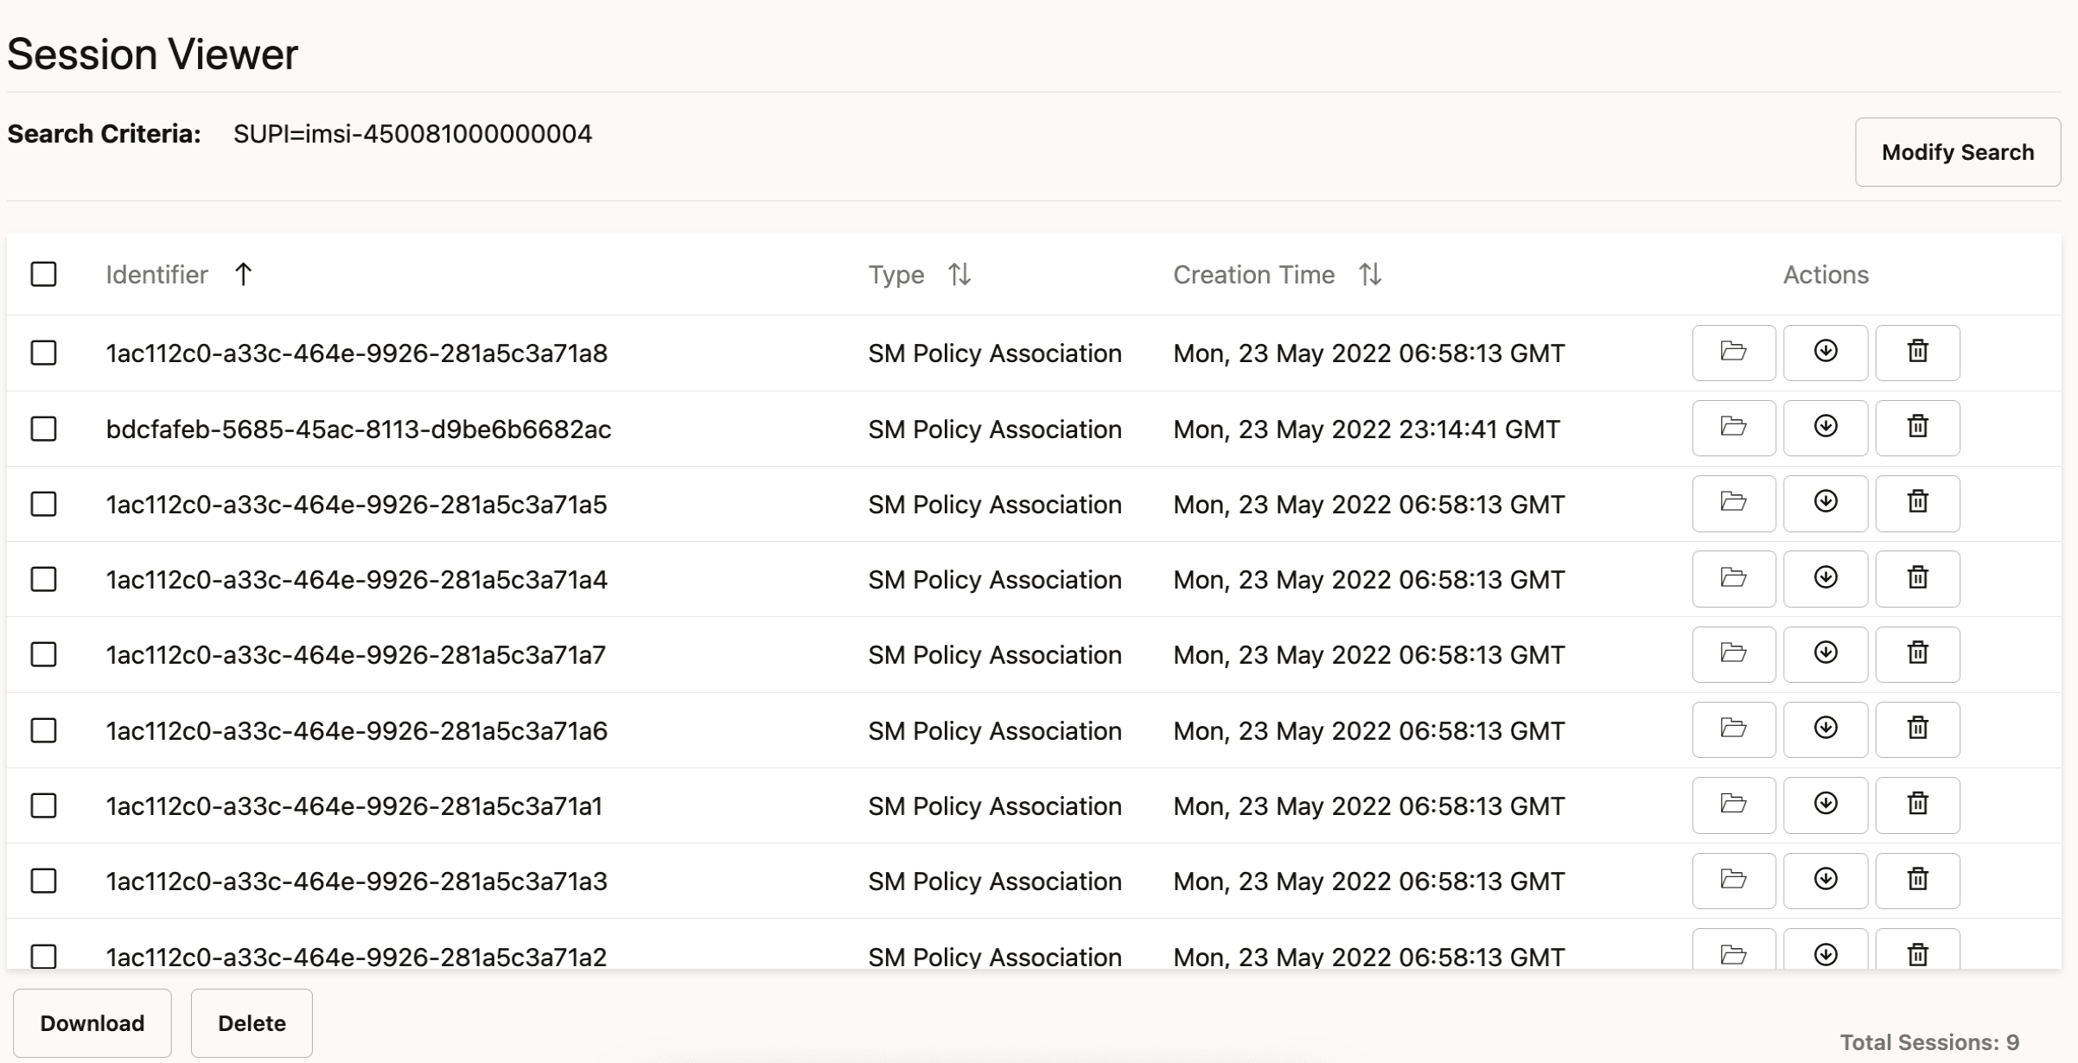This screenshot has width=2078, height=1063.
Task: Select the bdcfafeb session row checkbox
Action: [x=43, y=428]
